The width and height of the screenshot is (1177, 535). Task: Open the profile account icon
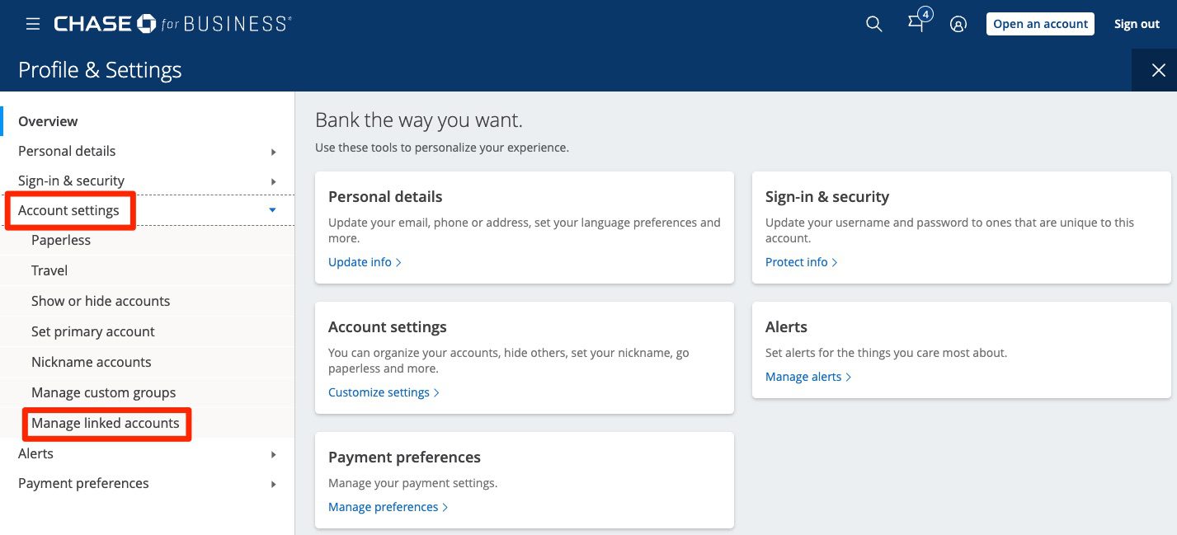click(958, 24)
